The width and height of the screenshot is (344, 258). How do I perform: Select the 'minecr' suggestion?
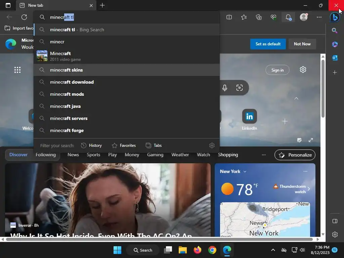pyautogui.click(x=127, y=42)
